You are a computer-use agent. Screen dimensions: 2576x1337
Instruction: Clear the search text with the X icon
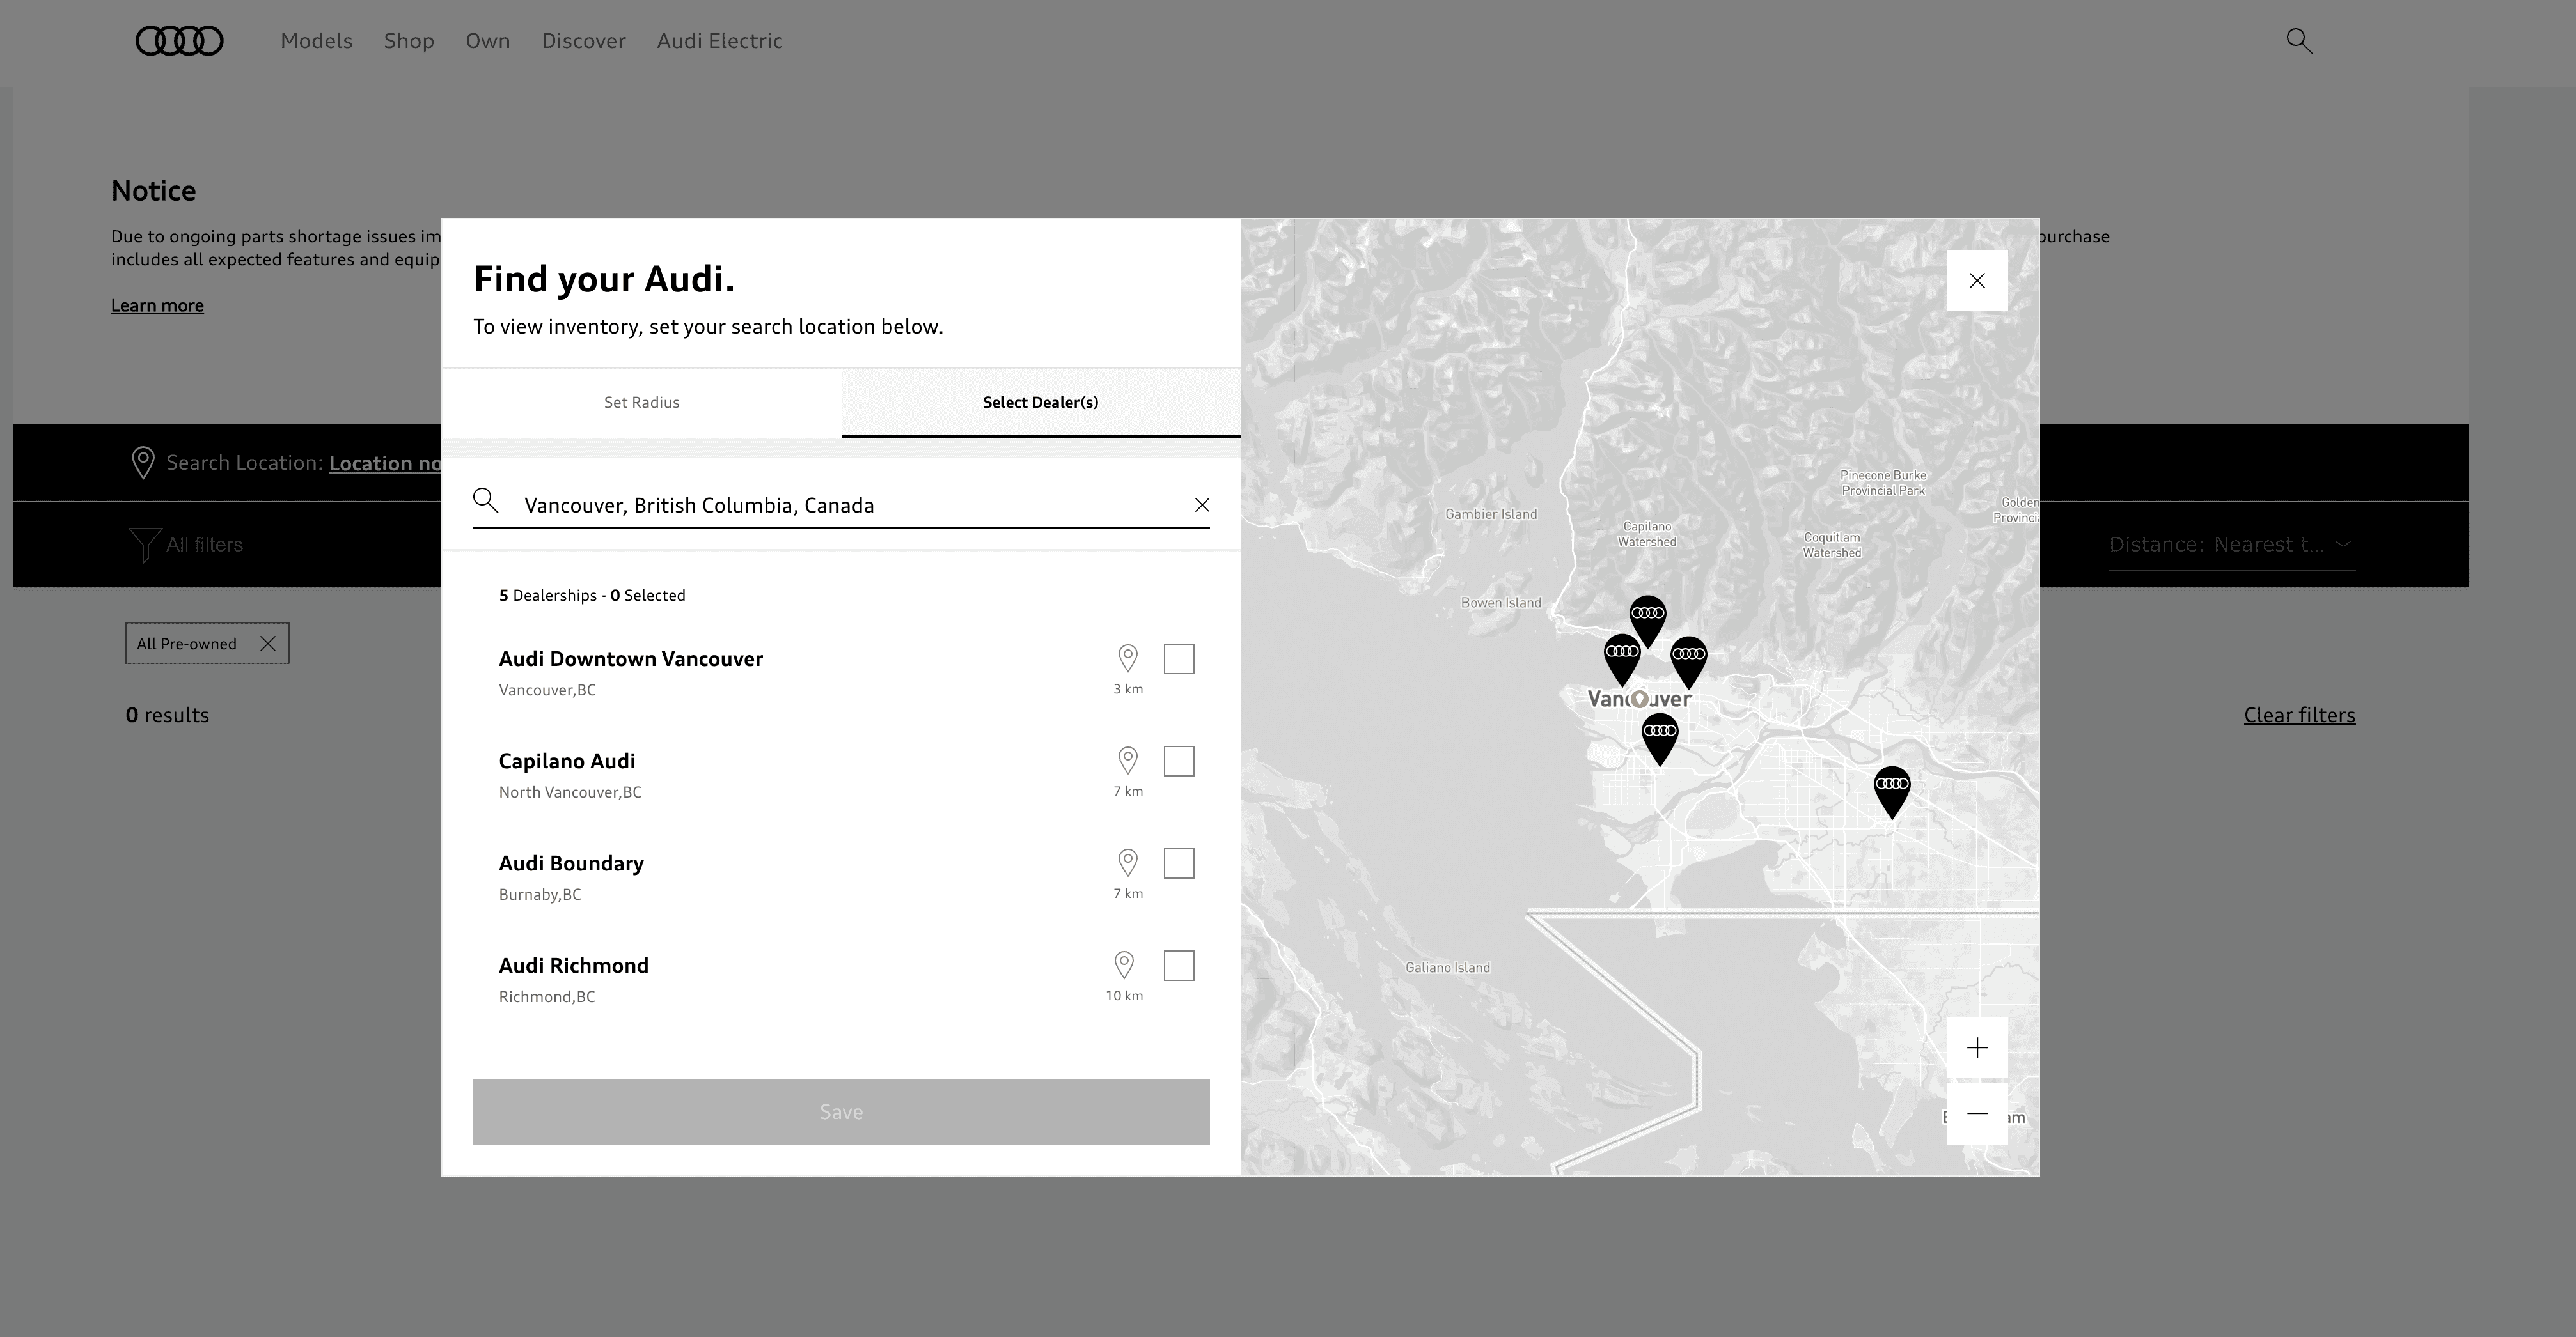coord(1201,505)
